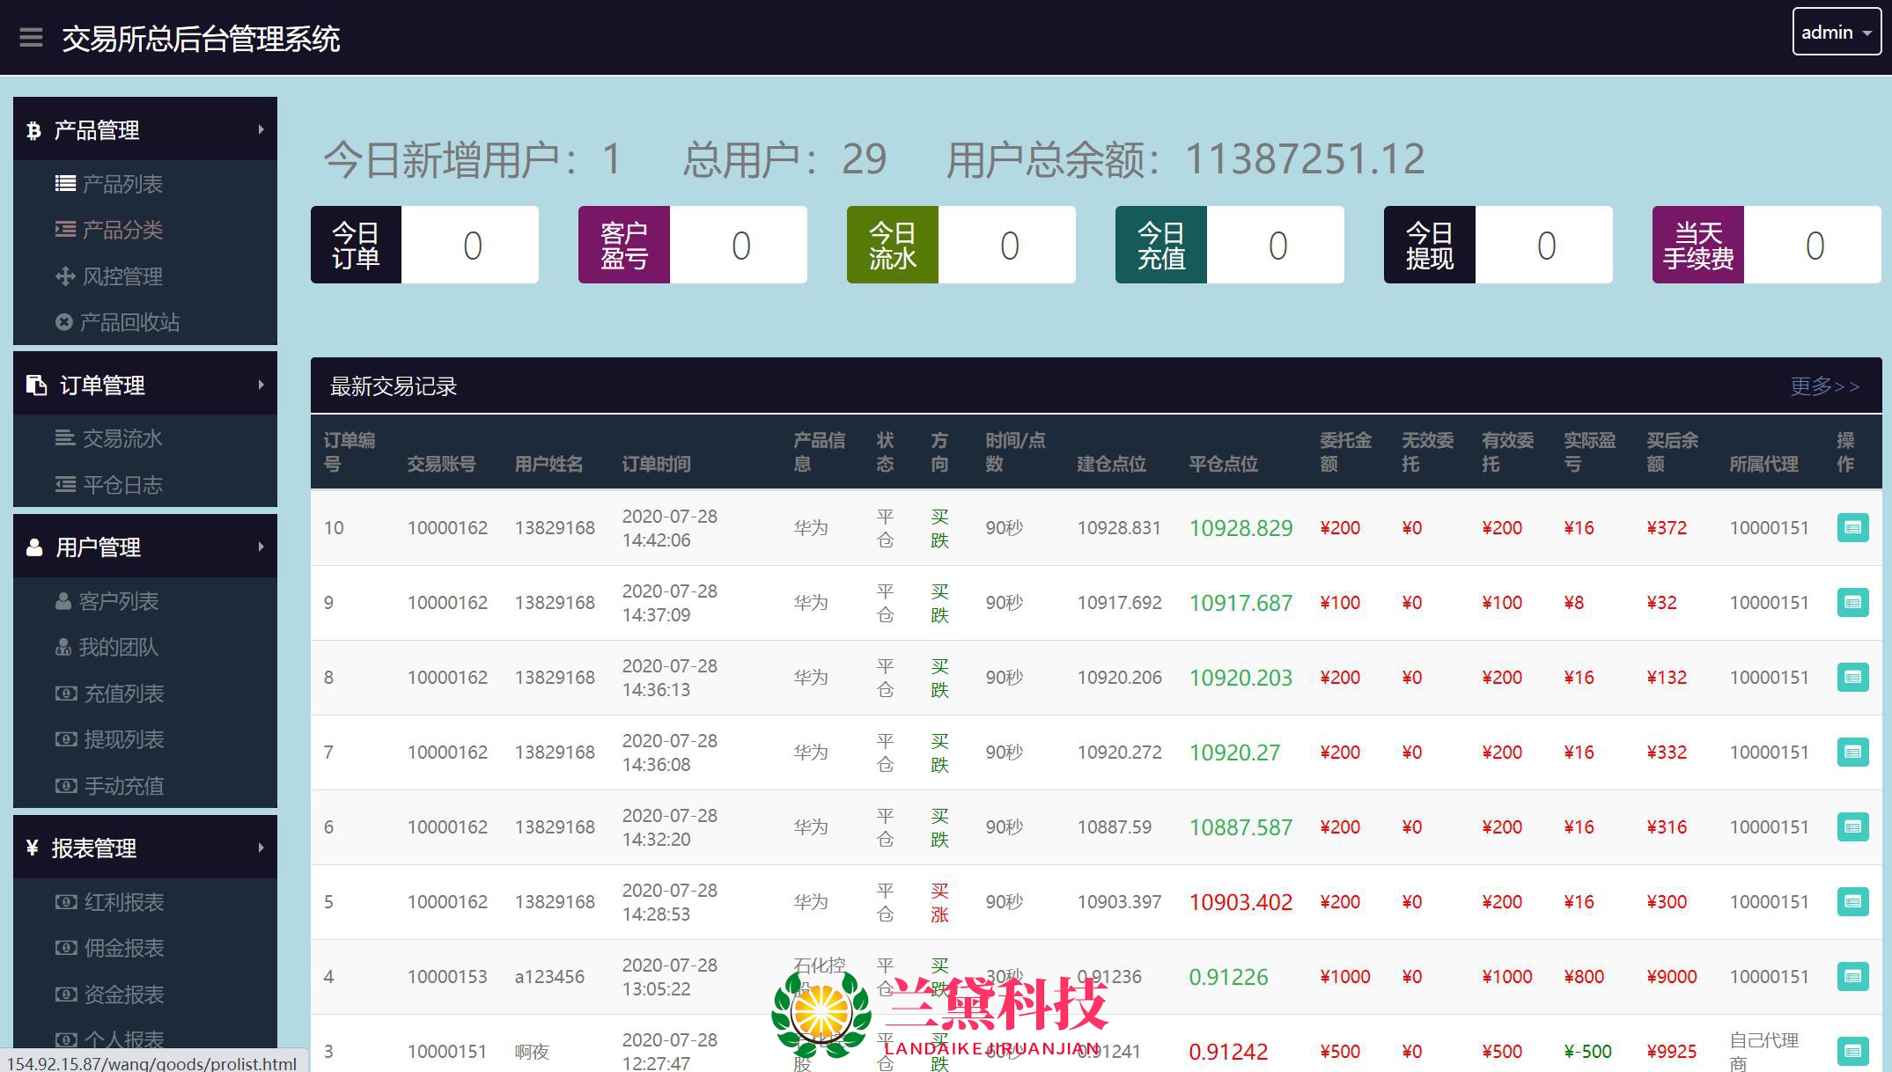Image resolution: width=1892 pixels, height=1072 pixels.
Task: Go to 风控管理 menu item
Action: [x=121, y=276]
